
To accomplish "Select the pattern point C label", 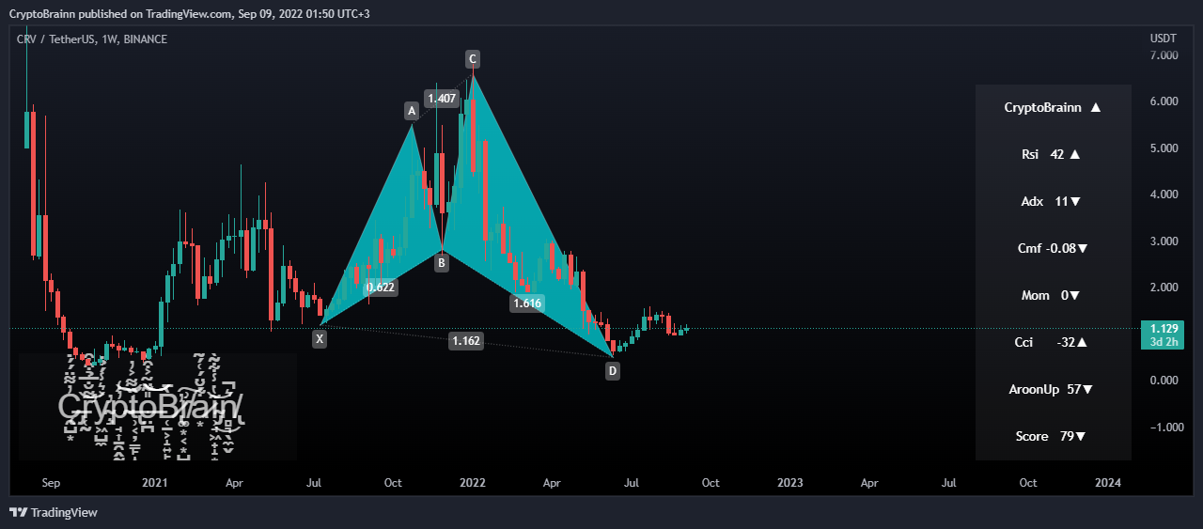I will coord(473,59).
